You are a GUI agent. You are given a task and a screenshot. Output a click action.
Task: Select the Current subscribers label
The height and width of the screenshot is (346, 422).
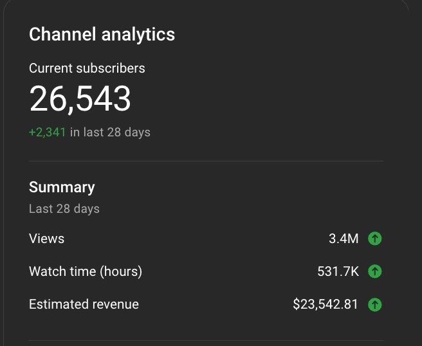click(x=87, y=68)
